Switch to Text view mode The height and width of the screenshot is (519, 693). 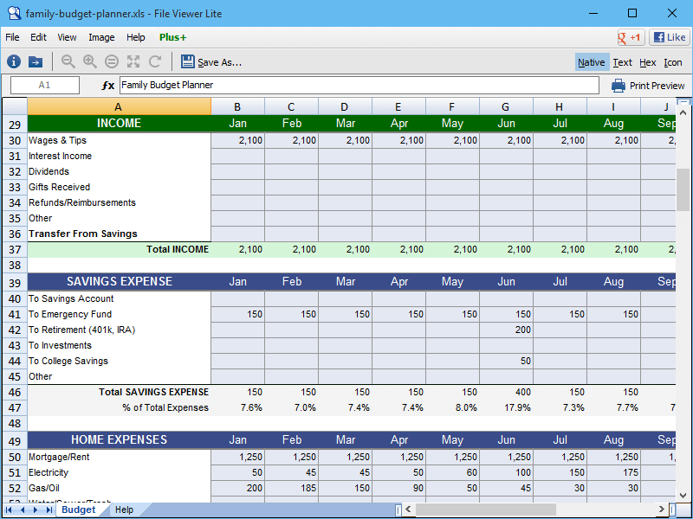(x=622, y=62)
